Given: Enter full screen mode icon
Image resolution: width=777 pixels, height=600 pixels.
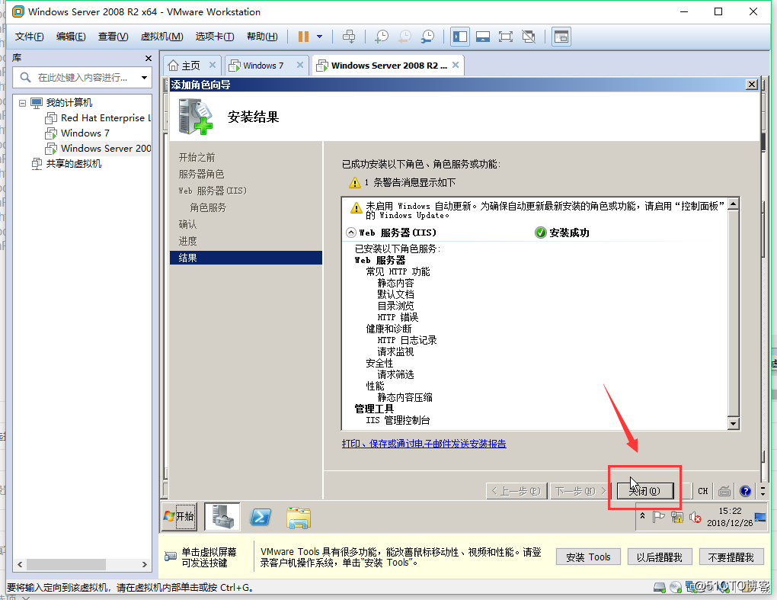Looking at the screenshot, I should (x=506, y=36).
